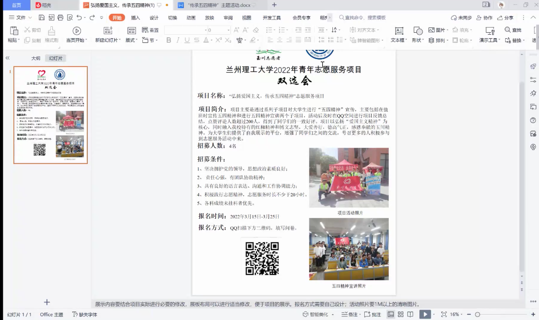Start slideshow from current slide (当页开始)
This screenshot has height=320, width=539.
pyautogui.click(x=77, y=31)
